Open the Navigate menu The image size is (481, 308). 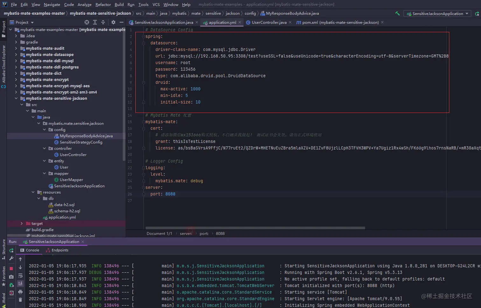(x=52, y=4)
